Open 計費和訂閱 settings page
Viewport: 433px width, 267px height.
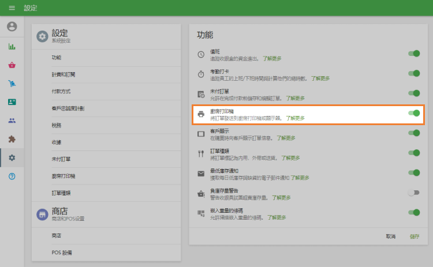(63, 74)
